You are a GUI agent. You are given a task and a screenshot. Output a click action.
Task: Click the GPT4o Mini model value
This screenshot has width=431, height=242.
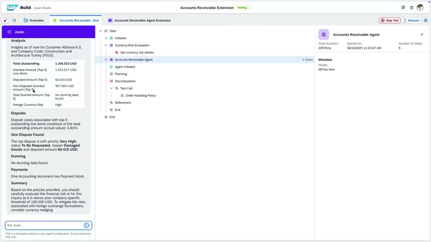pyautogui.click(x=326, y=70)
